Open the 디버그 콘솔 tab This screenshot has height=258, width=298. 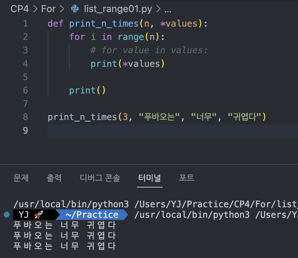coord(100,178)
